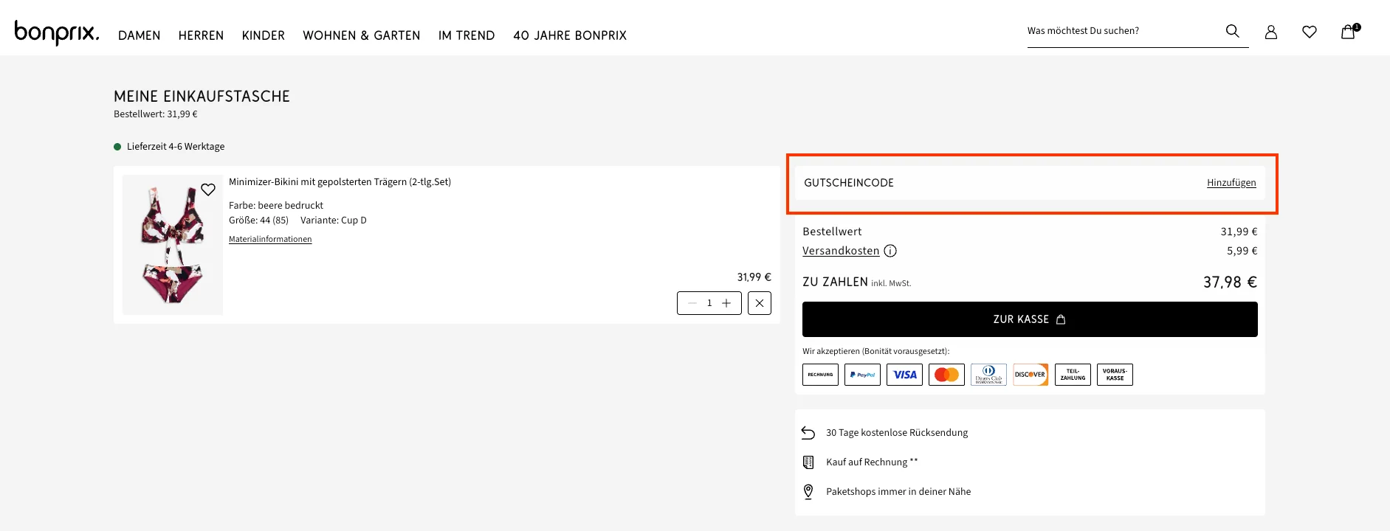1390x531 pixels.
Task: Open the HERREN menu
Action: click(x=201, y=35)
